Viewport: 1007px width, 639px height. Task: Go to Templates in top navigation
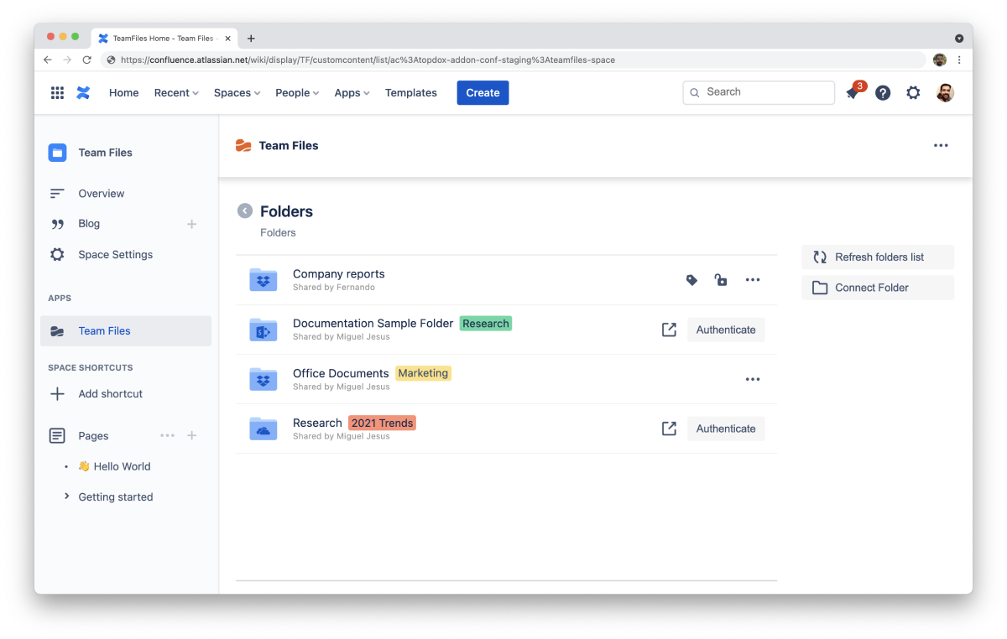pos(410,93)
